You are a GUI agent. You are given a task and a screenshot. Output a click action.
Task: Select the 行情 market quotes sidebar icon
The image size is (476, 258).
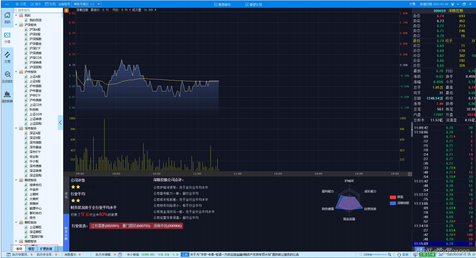pos(7,37)
